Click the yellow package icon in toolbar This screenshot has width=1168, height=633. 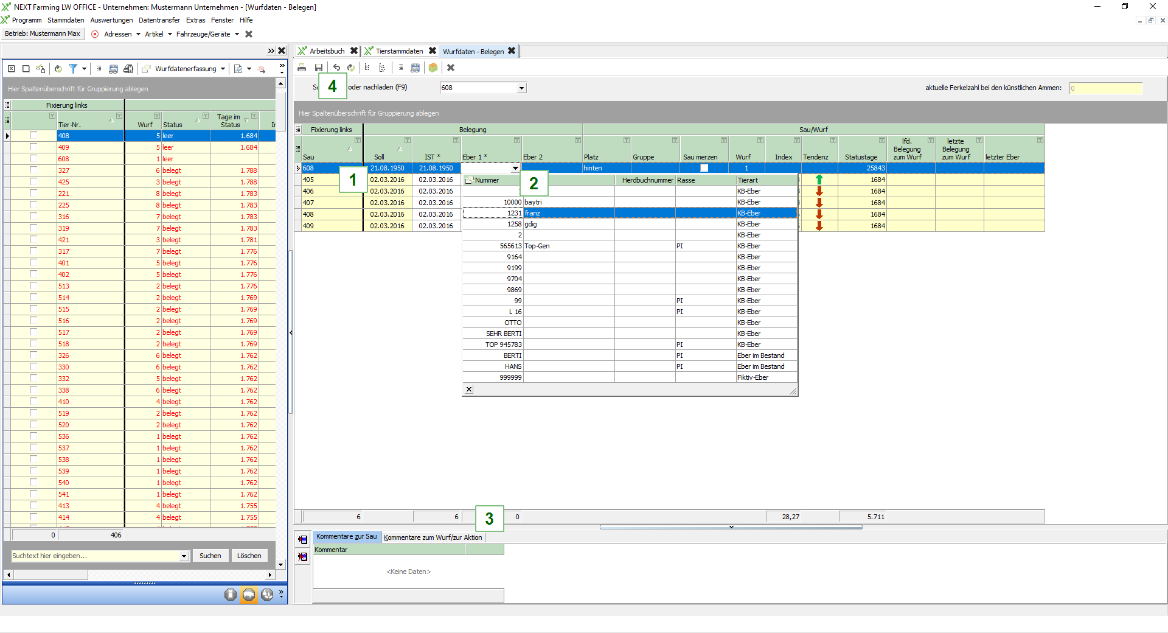tap(433, 68)
